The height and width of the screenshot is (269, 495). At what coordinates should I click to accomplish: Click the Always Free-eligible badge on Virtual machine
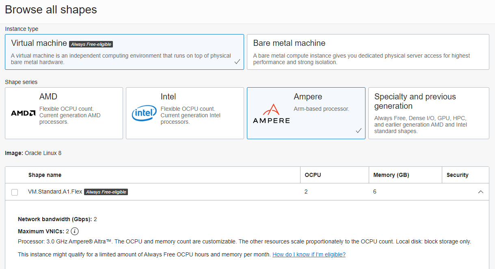91,44
